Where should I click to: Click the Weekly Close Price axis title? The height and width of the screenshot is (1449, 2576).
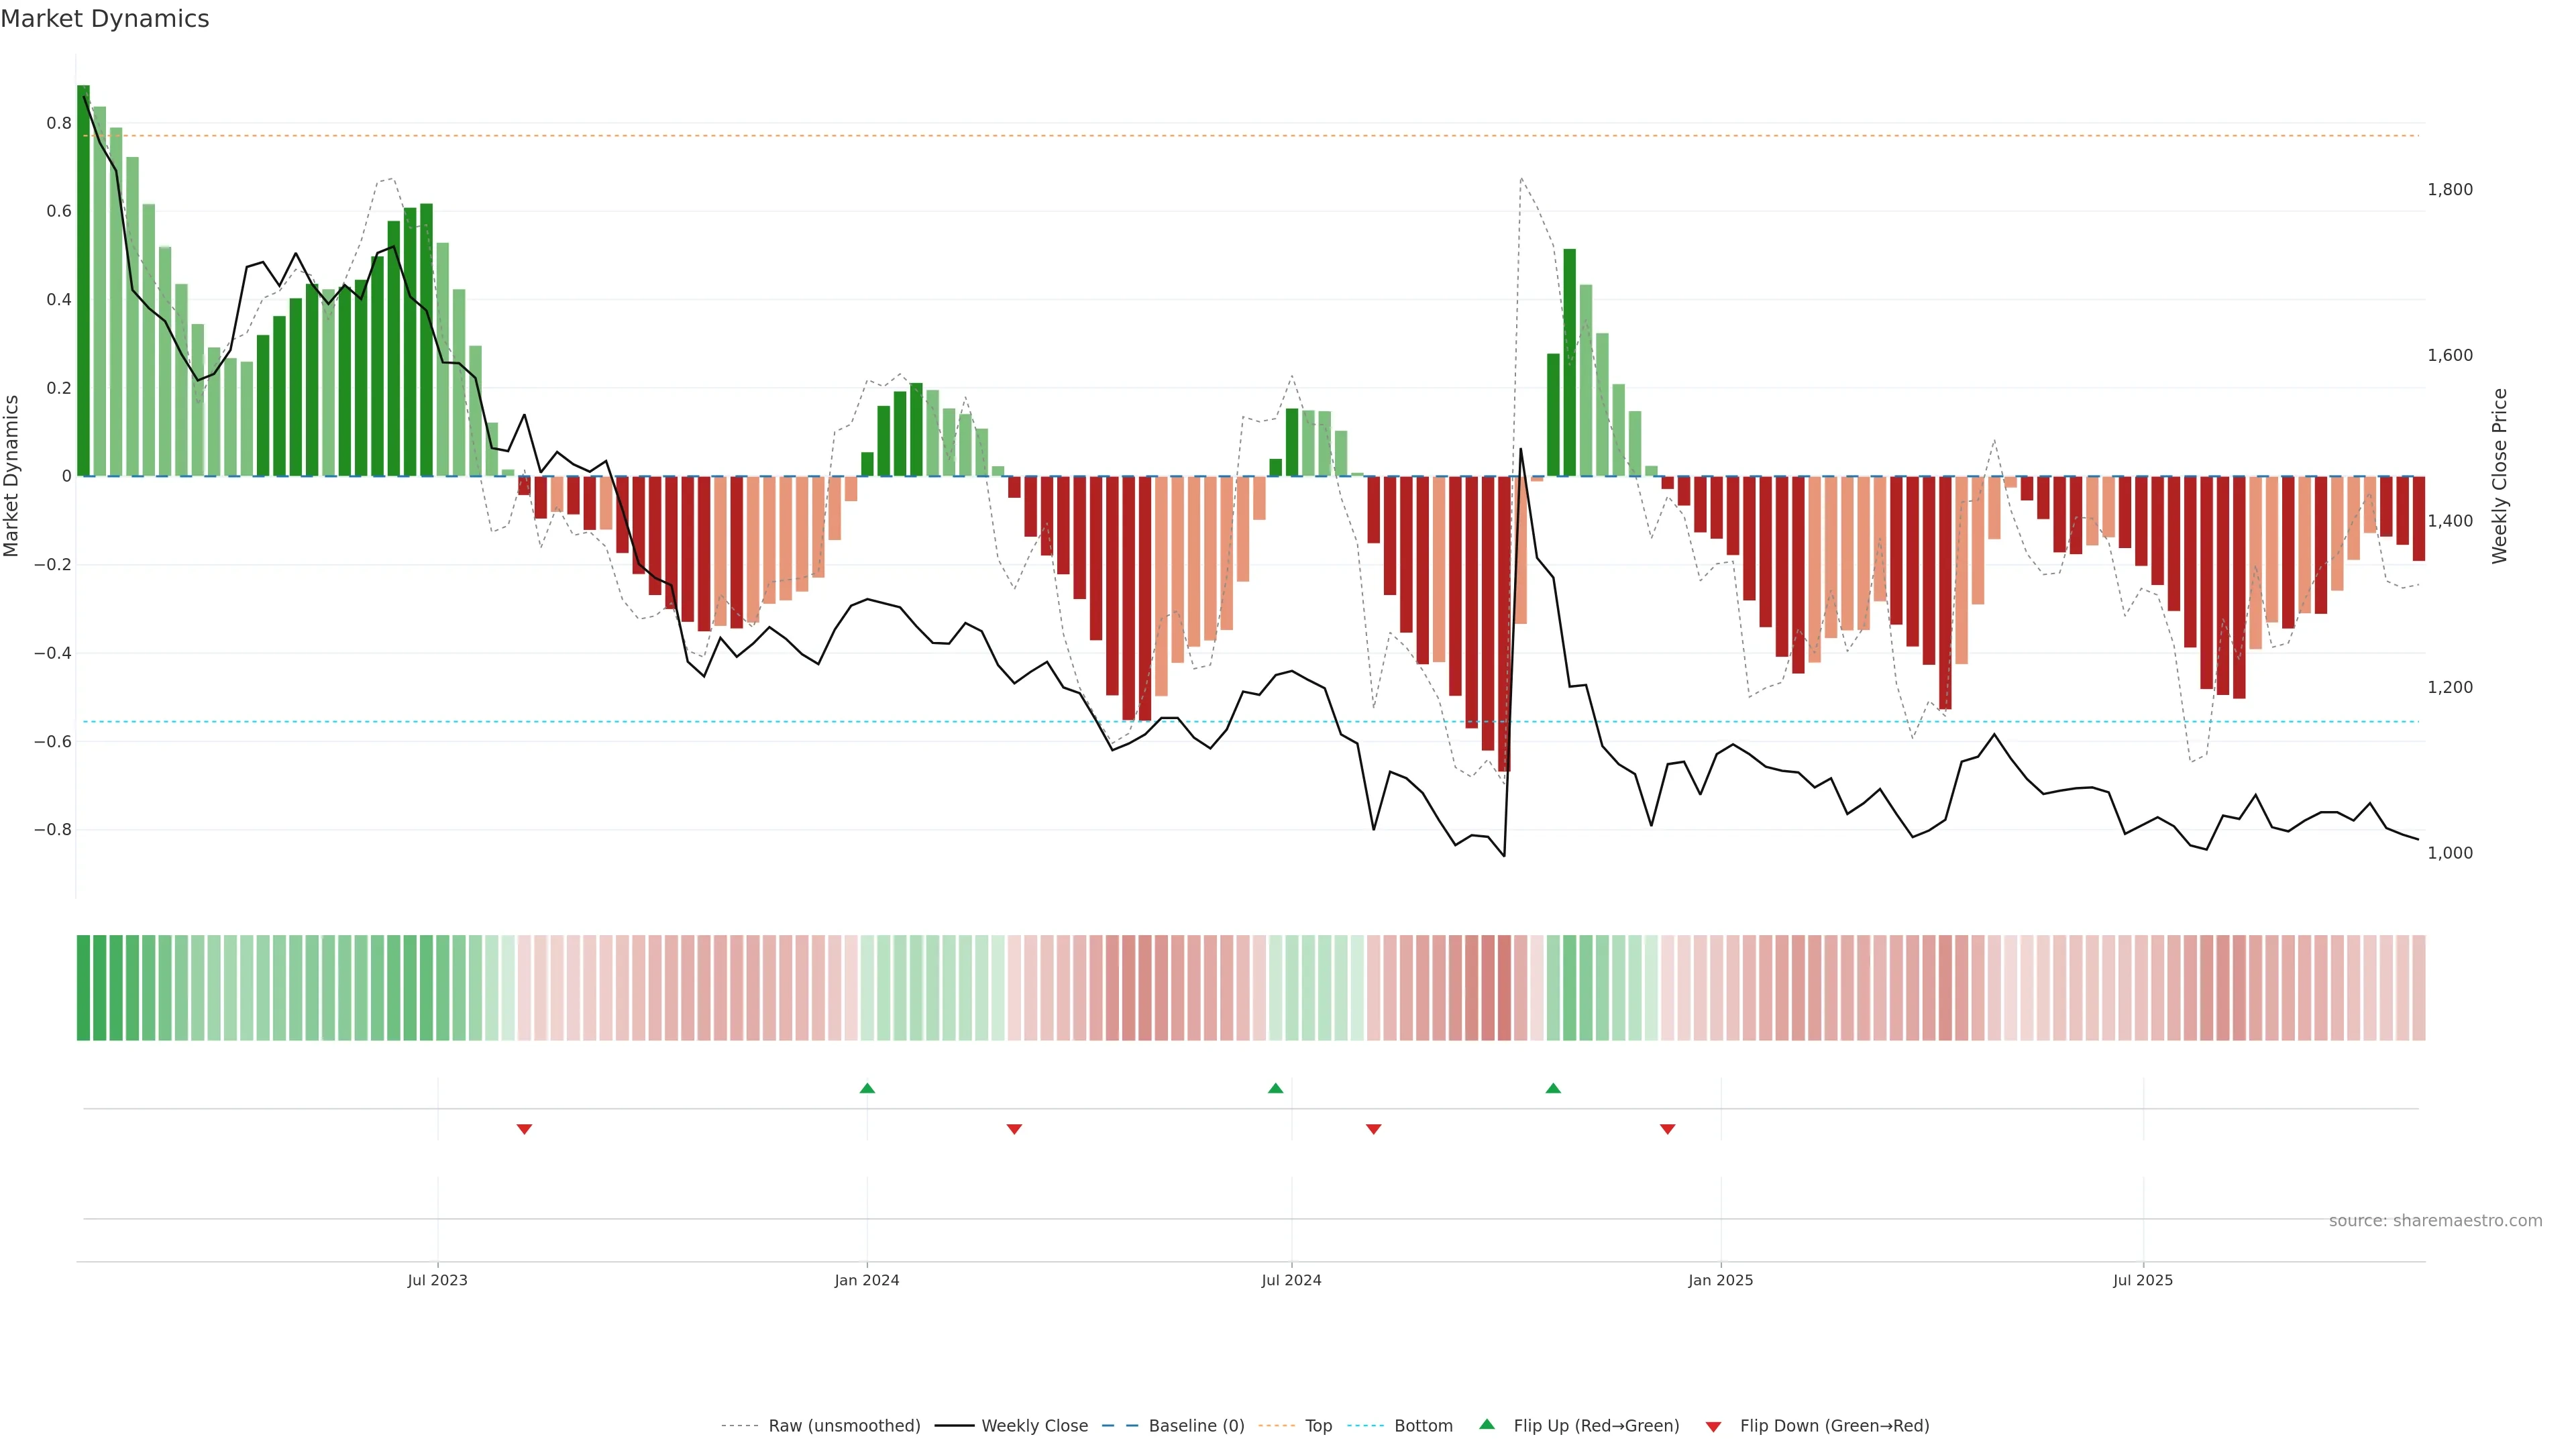(x=2500, y=476)
